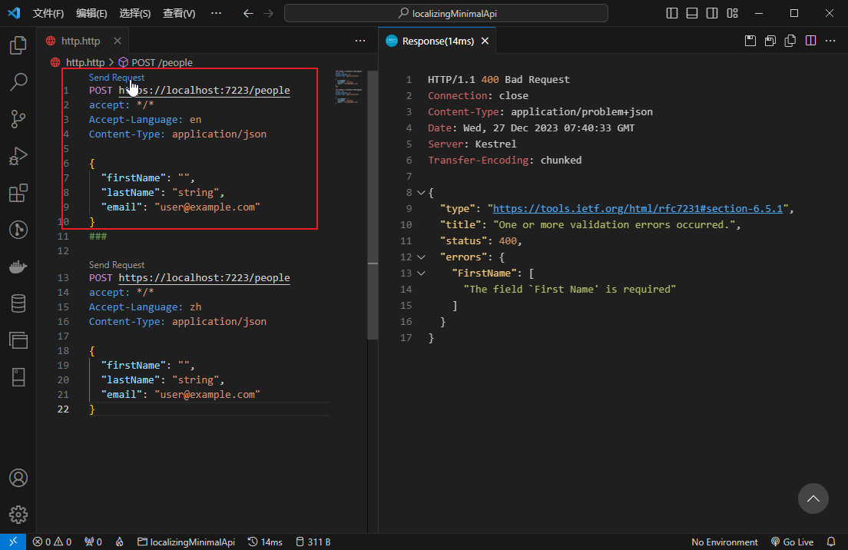This screenshot has height=550, width=848.
Task: Switch to the http.http editor tab
Action: (x=80, y=41)
